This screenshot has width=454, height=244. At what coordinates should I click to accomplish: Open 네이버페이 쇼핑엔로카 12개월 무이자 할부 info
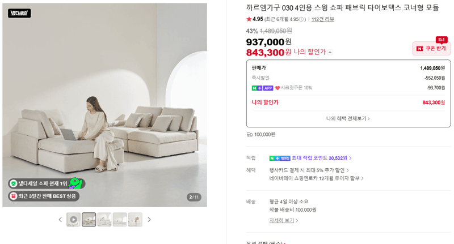tap(317, 178)
